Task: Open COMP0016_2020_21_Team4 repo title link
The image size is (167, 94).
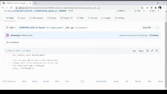Action: 50,11
